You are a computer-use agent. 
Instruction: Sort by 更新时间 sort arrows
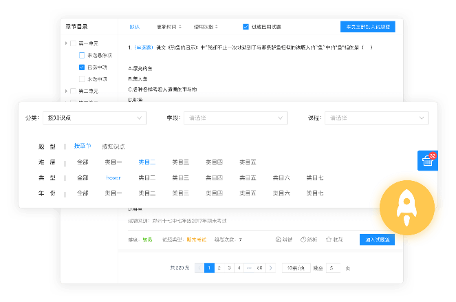tap(180, 27)
